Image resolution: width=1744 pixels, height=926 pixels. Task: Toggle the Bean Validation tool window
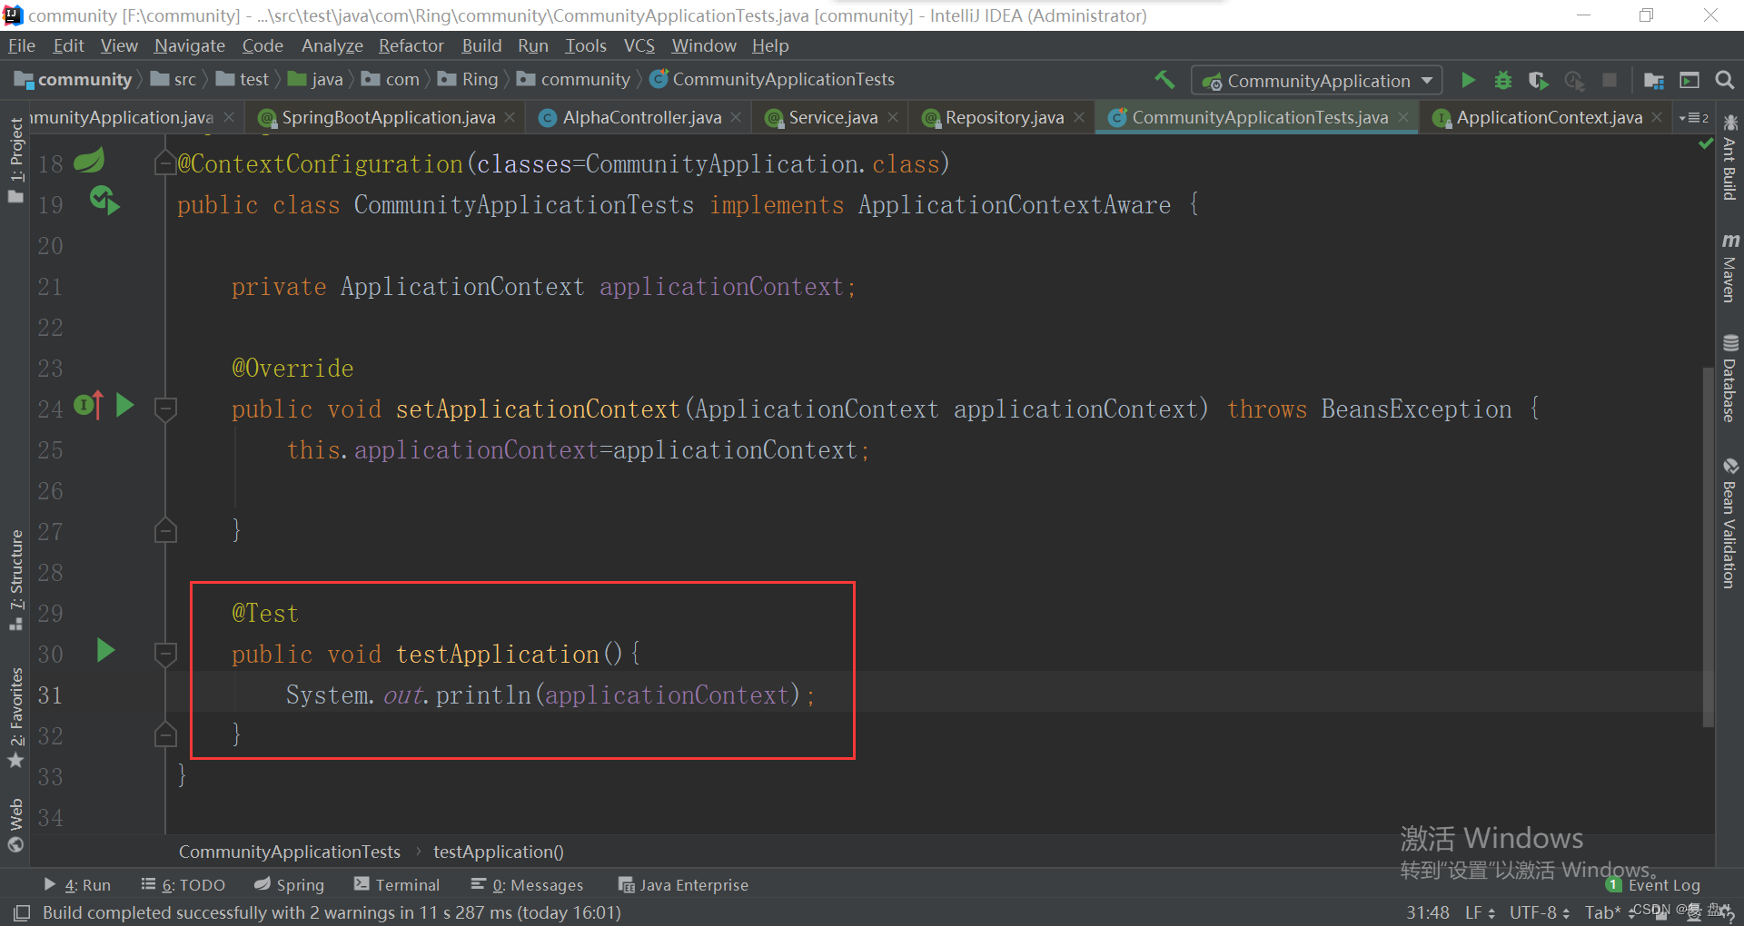1729,523
